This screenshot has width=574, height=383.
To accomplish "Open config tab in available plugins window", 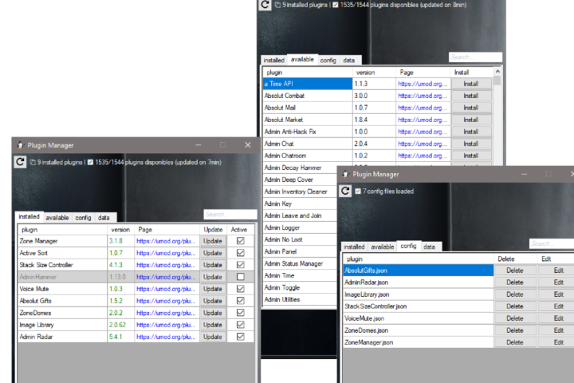I will [328, 60].
